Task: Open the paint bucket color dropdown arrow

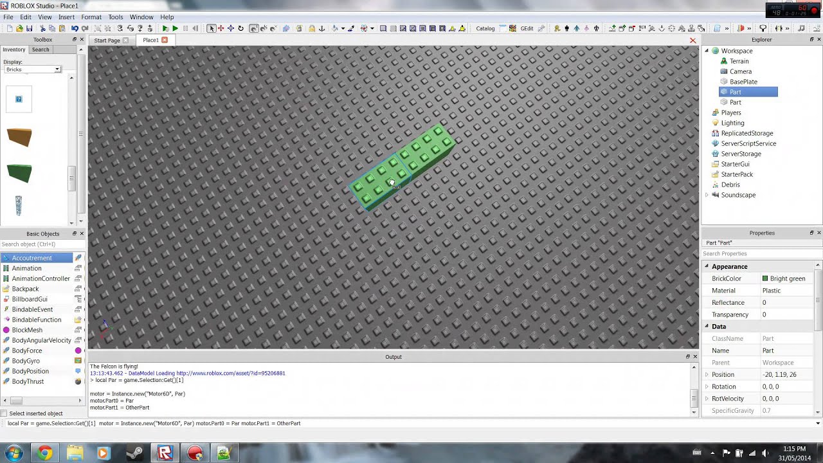Action: pos(343,28)
